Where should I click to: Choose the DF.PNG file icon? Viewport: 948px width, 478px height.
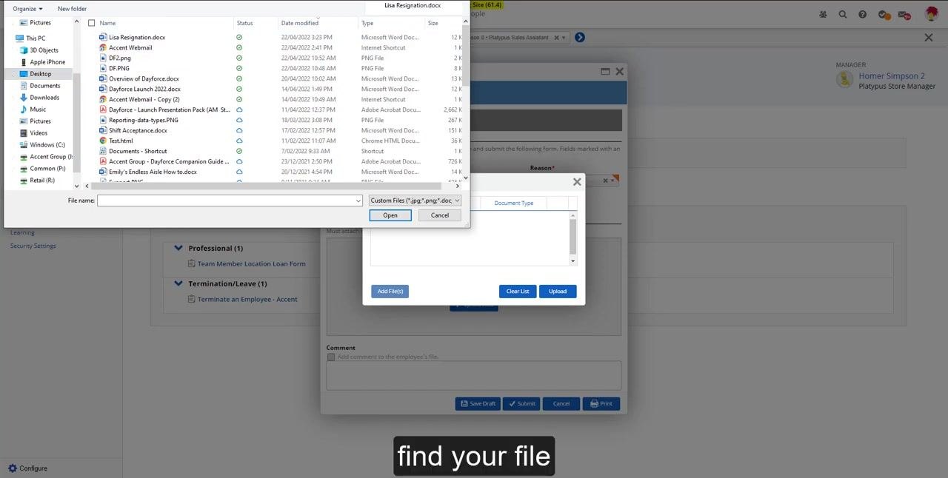click(x=103, y=68)
